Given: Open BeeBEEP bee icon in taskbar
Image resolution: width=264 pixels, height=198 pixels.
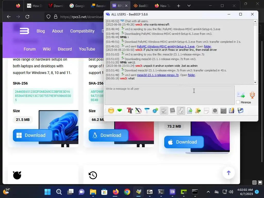Looking at the screenshot, I should [138, 192].
